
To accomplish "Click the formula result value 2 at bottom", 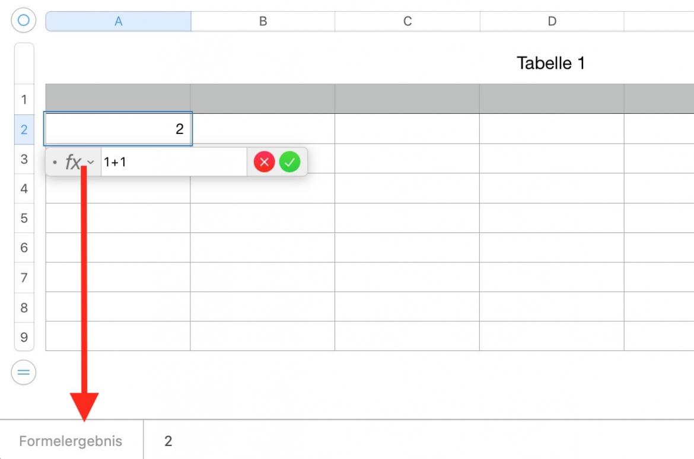I will point(168,441).
